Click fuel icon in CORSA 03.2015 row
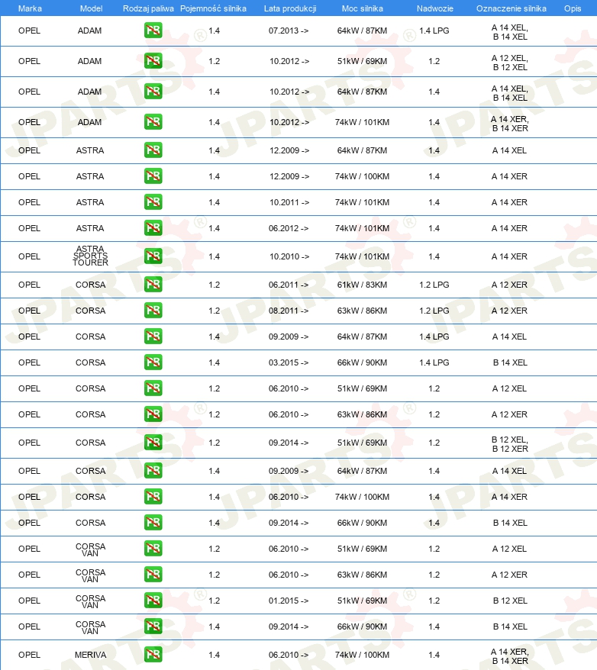Screen dimensions: 597x670 point(153,362)
